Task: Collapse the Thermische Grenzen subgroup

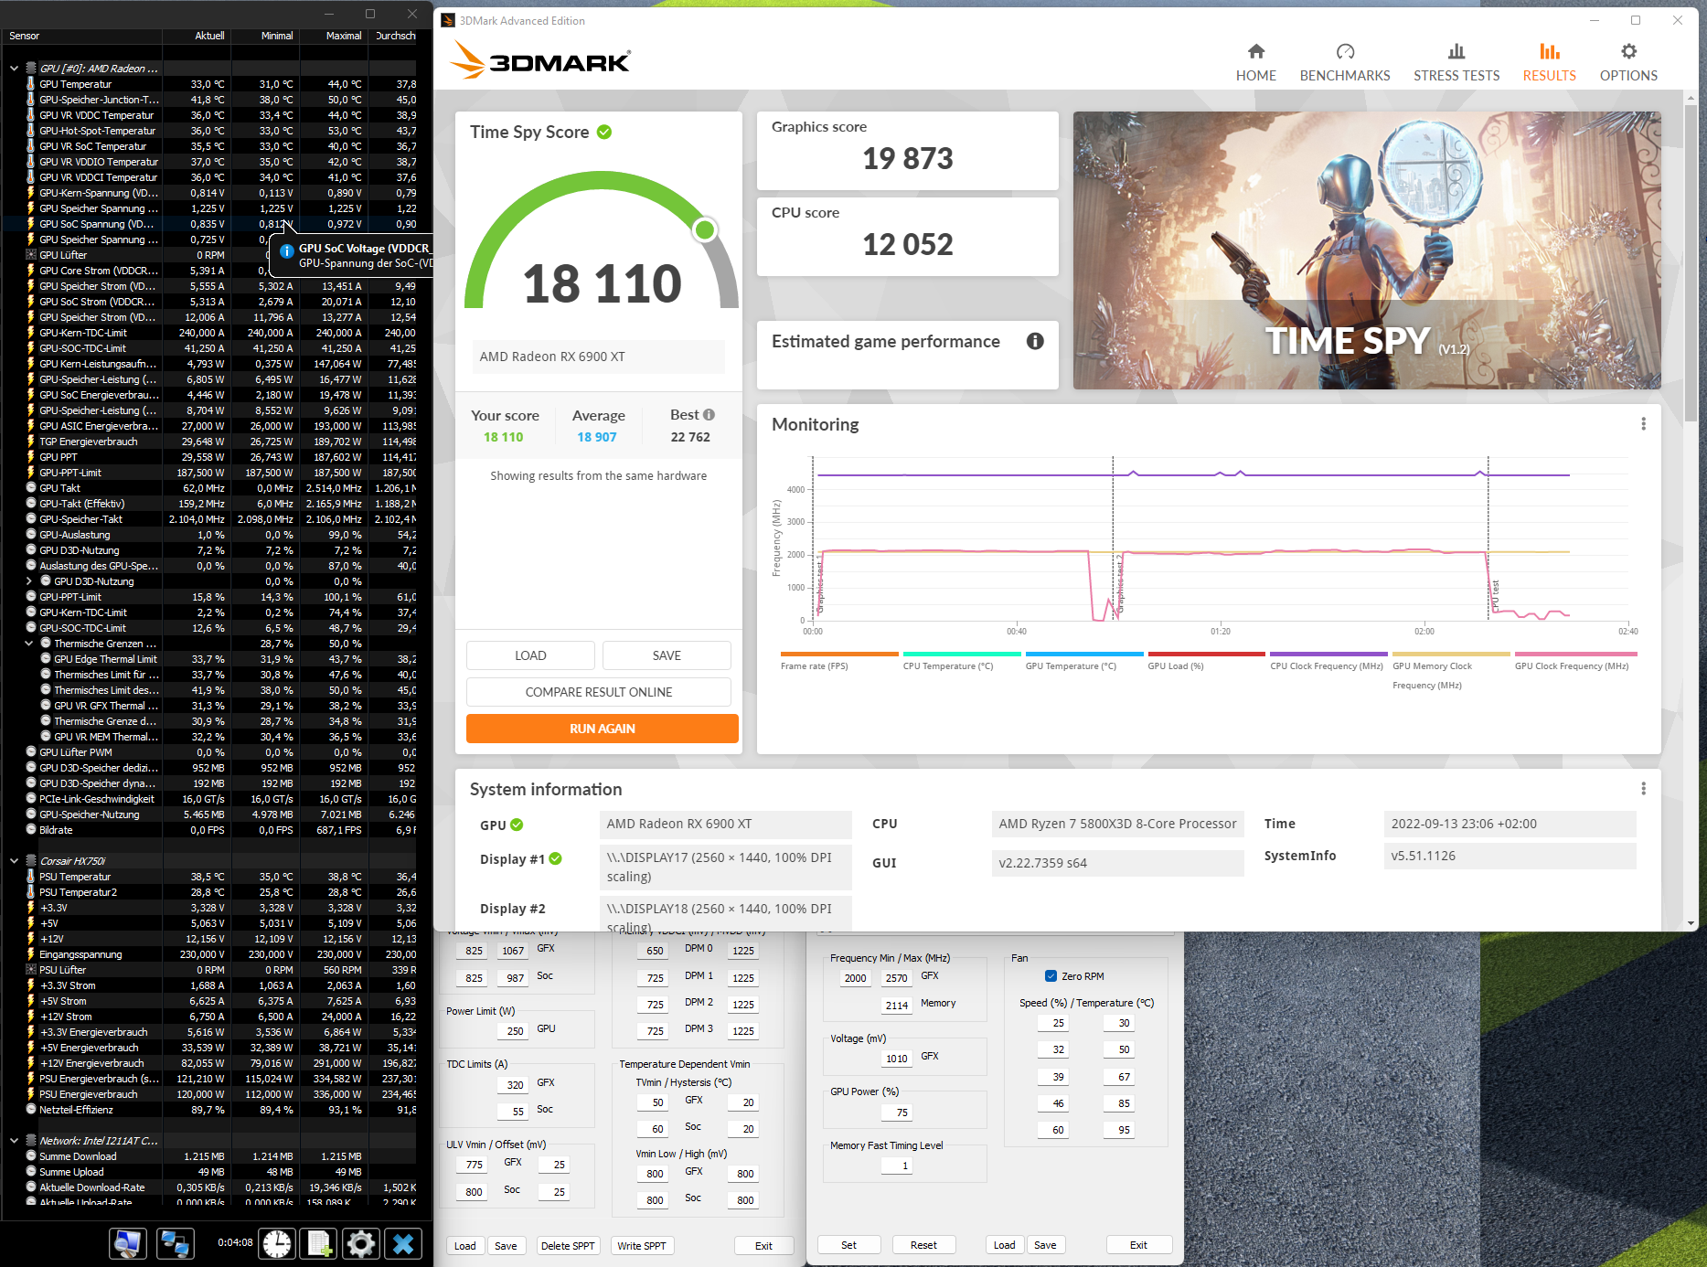Action: click(28, 644)
